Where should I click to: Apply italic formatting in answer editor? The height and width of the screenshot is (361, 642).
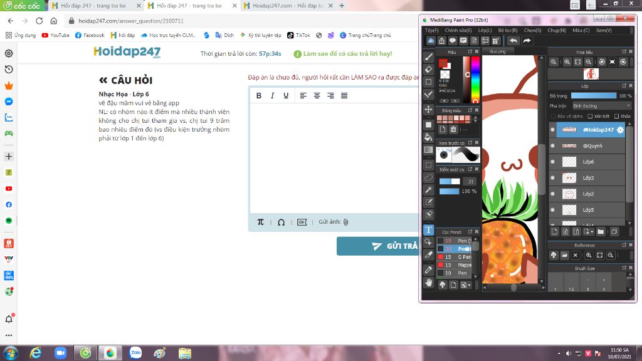pos(272,95)
